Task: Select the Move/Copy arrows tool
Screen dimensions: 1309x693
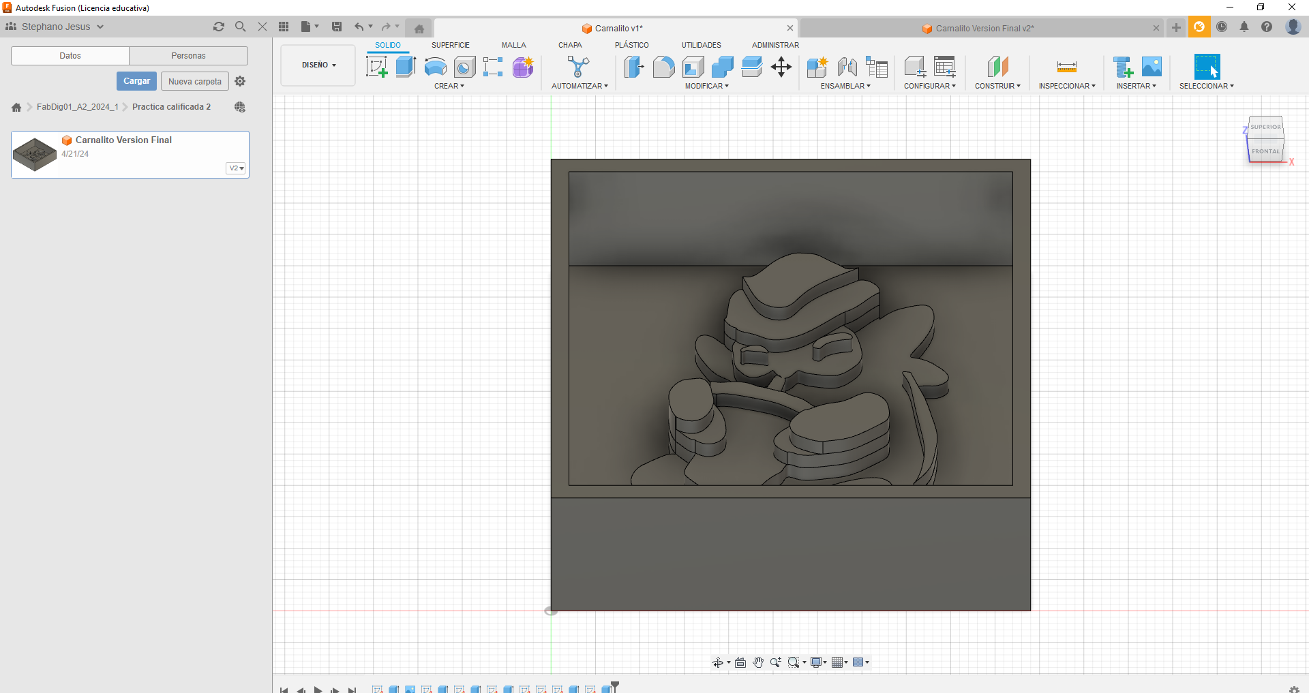Action: pyautogui.click(x=781, y=67)
